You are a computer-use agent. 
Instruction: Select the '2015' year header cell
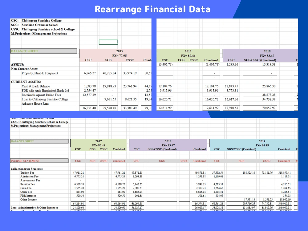120,51
